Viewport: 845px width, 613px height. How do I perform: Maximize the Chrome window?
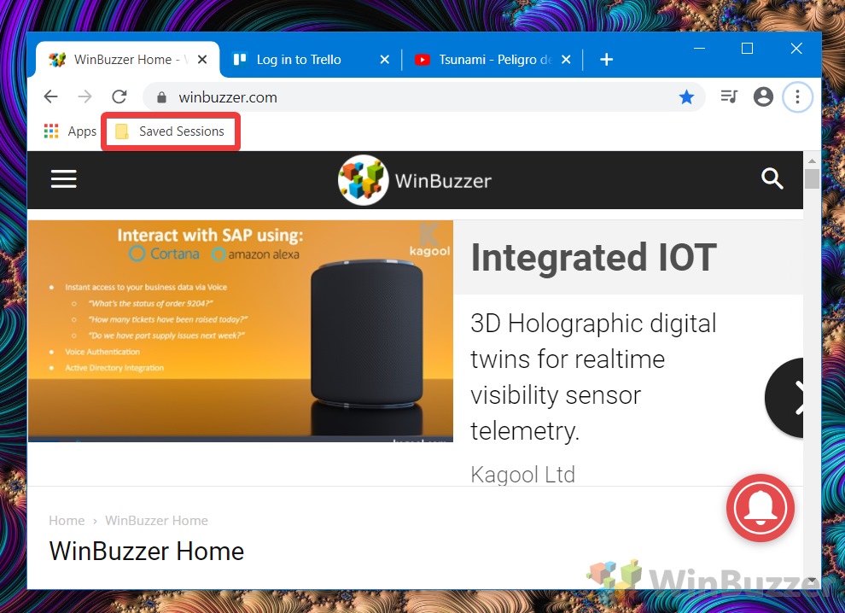tap(747, 48)
